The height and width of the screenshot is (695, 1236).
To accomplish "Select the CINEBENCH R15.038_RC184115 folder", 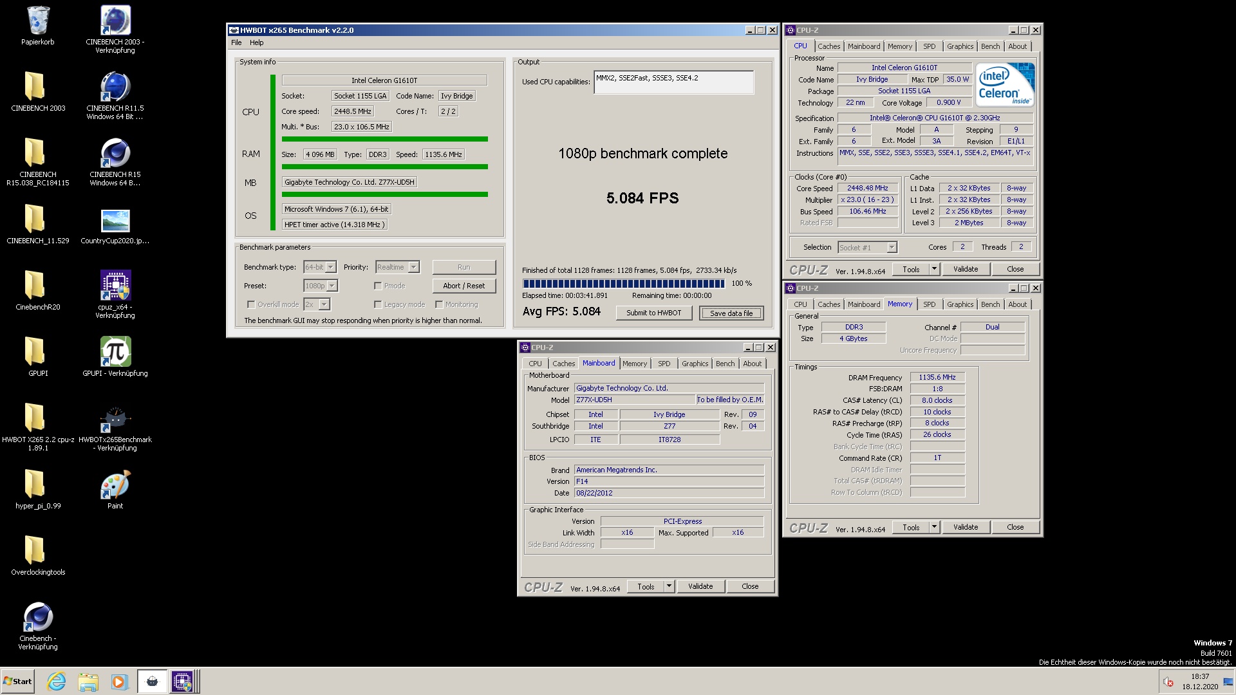I will coord(38,162).
